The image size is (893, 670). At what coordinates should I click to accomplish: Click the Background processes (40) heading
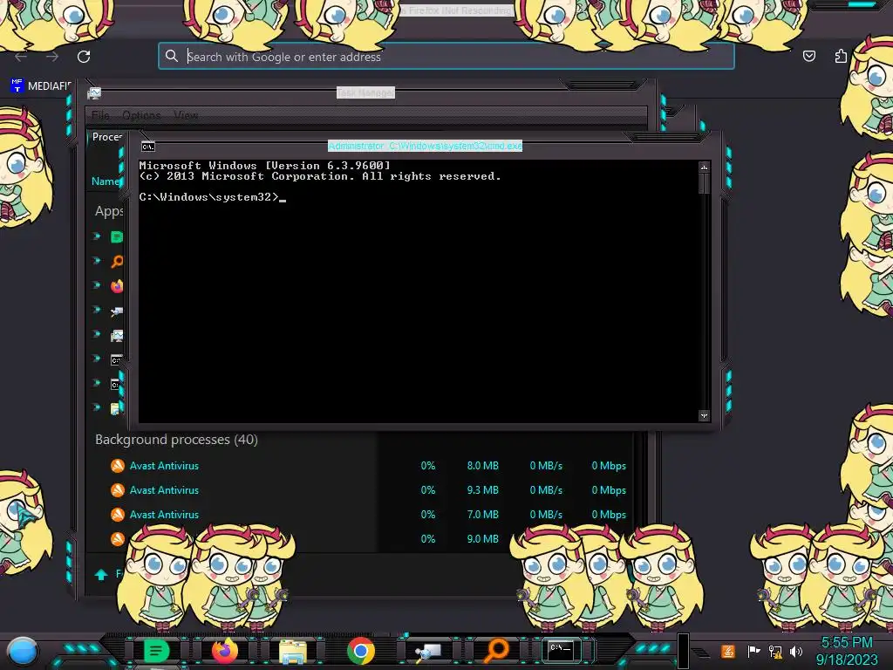pyautogui.click(x=176, y=440)
